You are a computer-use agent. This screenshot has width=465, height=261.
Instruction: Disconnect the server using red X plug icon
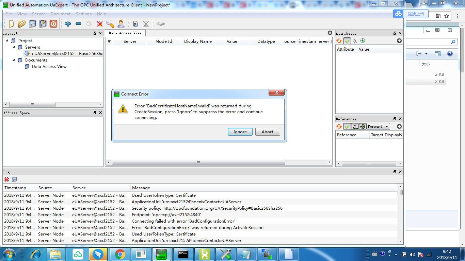[x=99, y=24]
